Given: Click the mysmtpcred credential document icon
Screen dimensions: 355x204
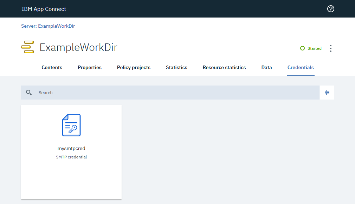Looking at the screenshot, I should tap(71, 125).
